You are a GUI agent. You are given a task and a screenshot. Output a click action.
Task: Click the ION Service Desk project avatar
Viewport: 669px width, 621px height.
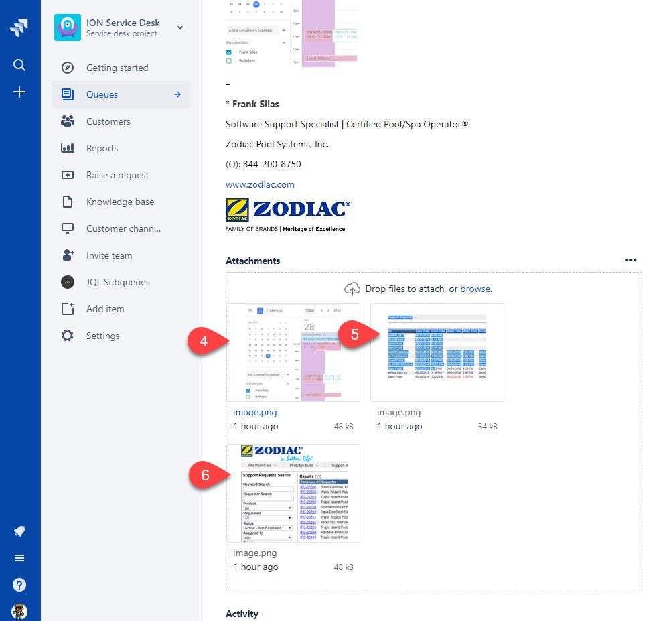click(x=68, y=27)
